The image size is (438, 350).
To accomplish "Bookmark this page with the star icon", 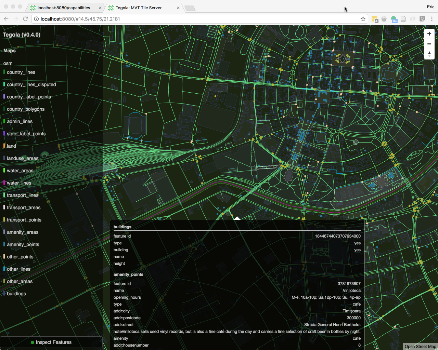I will pyautogui.click(x=363, y=19).
